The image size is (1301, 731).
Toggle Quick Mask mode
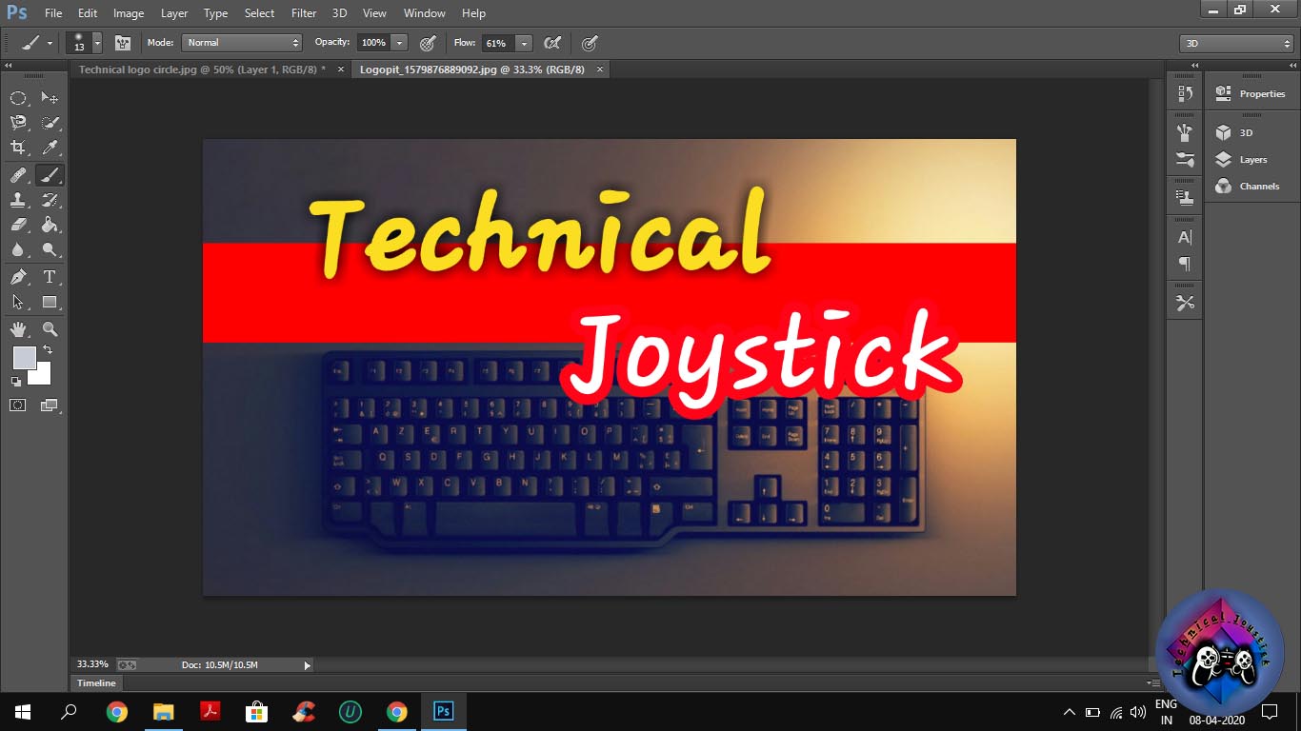coord(18,405)
